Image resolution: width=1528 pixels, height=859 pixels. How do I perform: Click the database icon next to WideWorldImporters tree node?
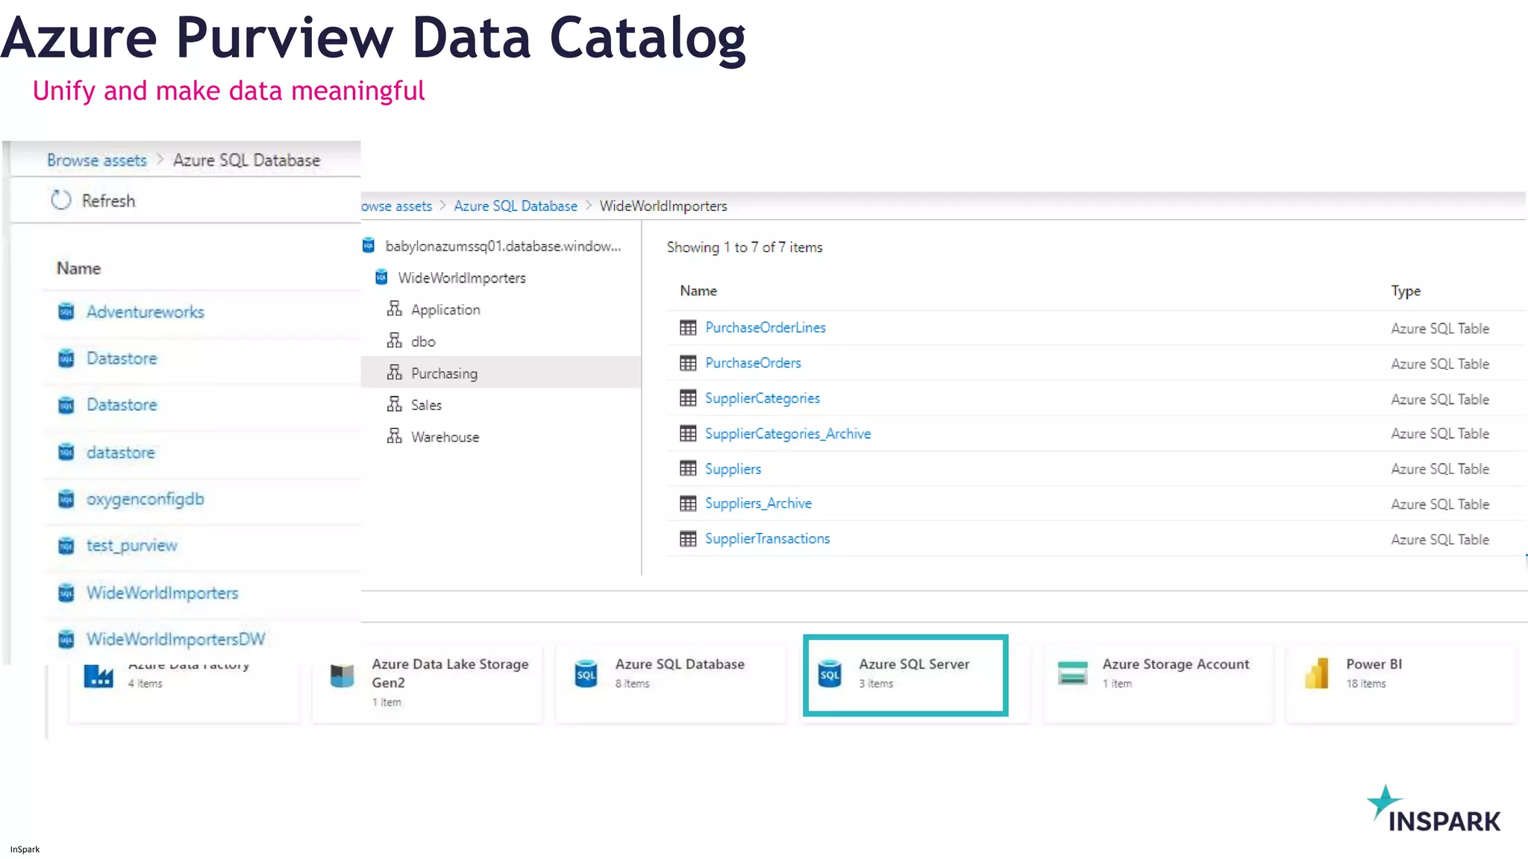tap(381, 277)
